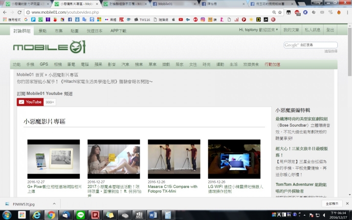Open the Yahoo bookmark in bookmarks bar
Screen dimensions: 352x220
pos(48,20)
